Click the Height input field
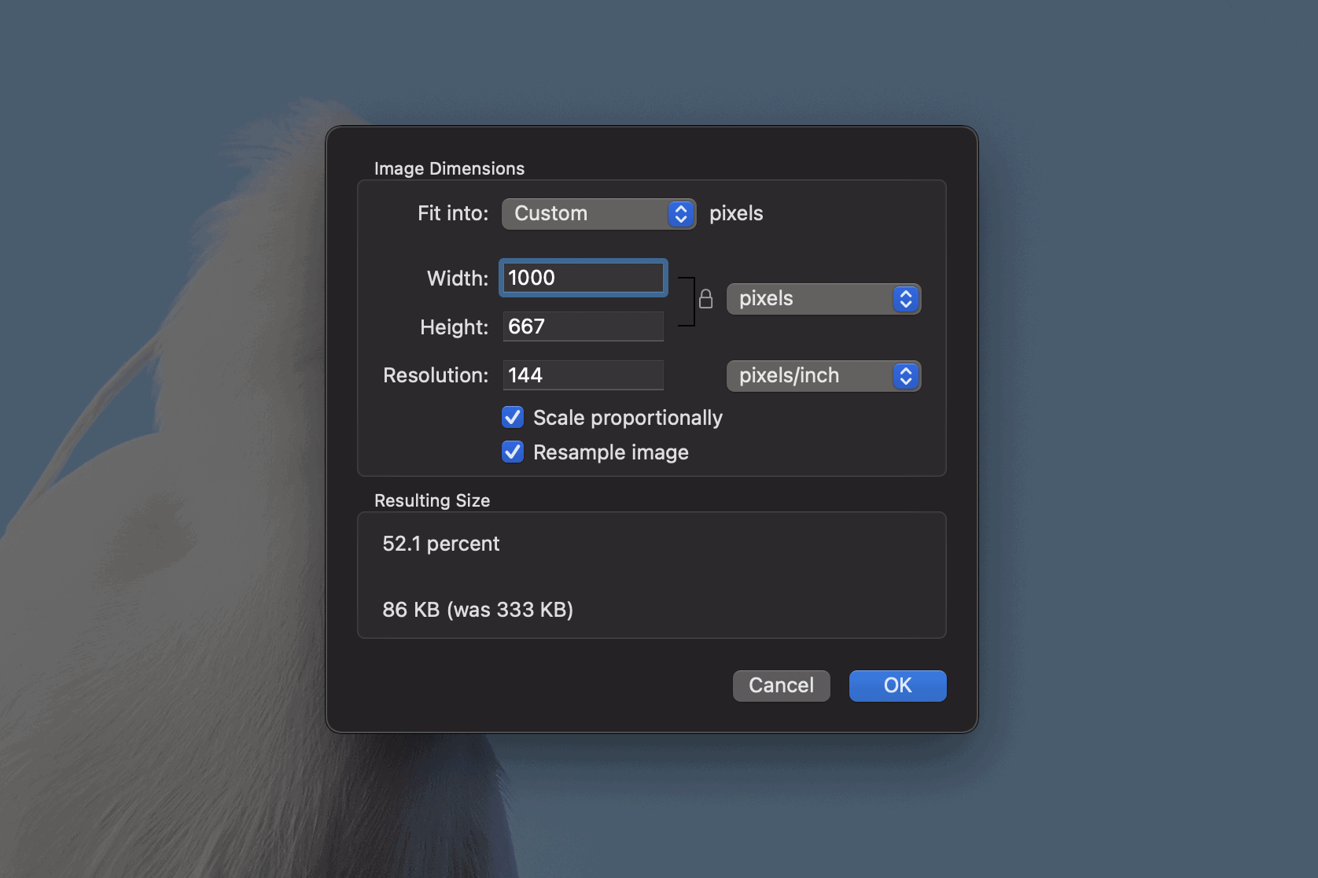The height and width of the screenshot is (878, 1318). (584, 326)
